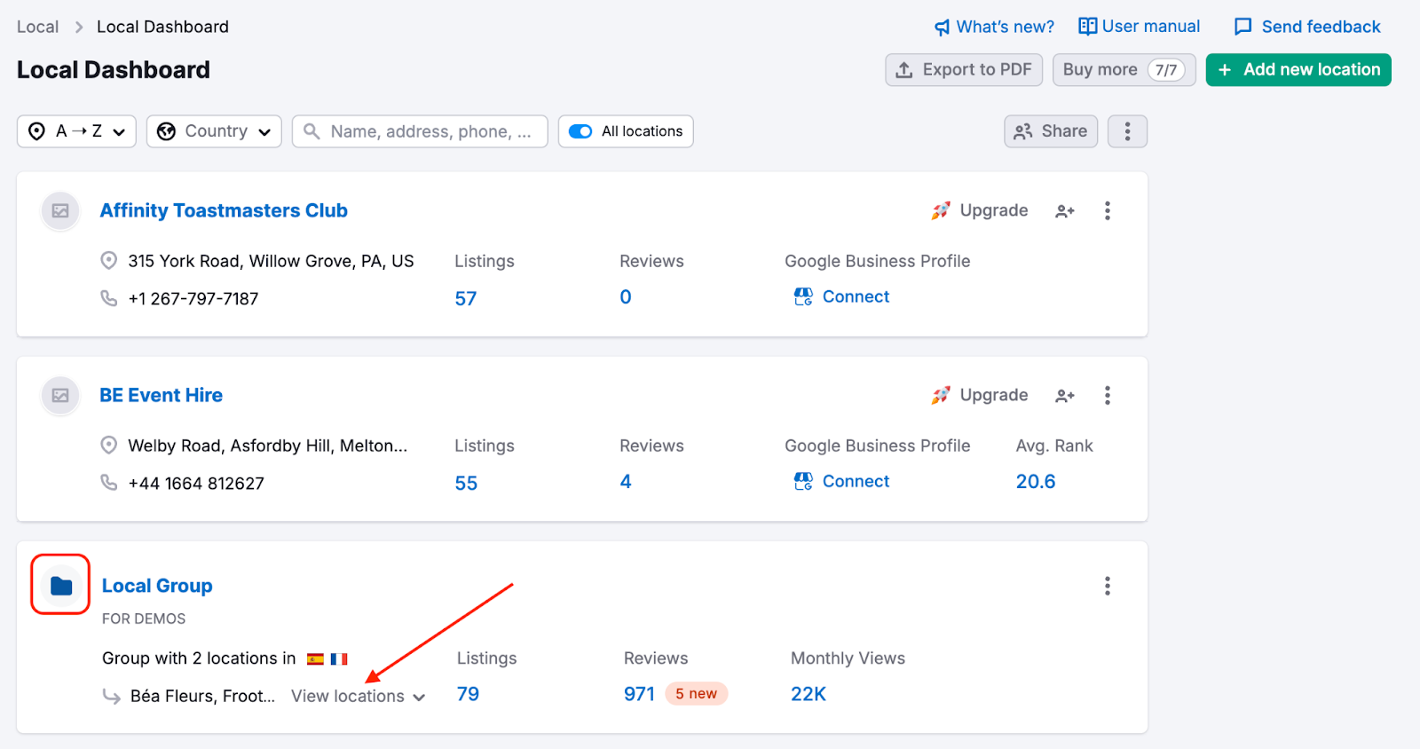Click the Send feedback link text

pyautogui.click(x=1321, y=27)
